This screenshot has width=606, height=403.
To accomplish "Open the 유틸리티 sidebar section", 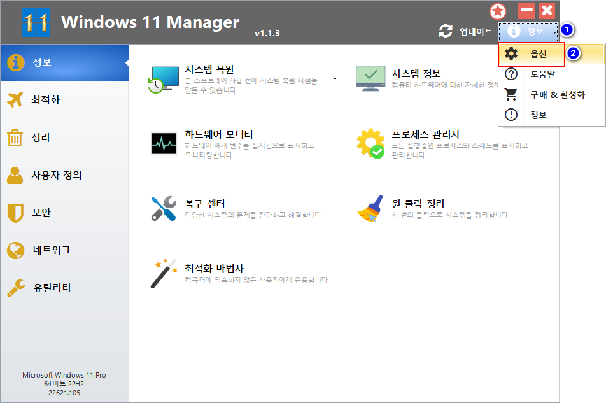I will point(64,288).
